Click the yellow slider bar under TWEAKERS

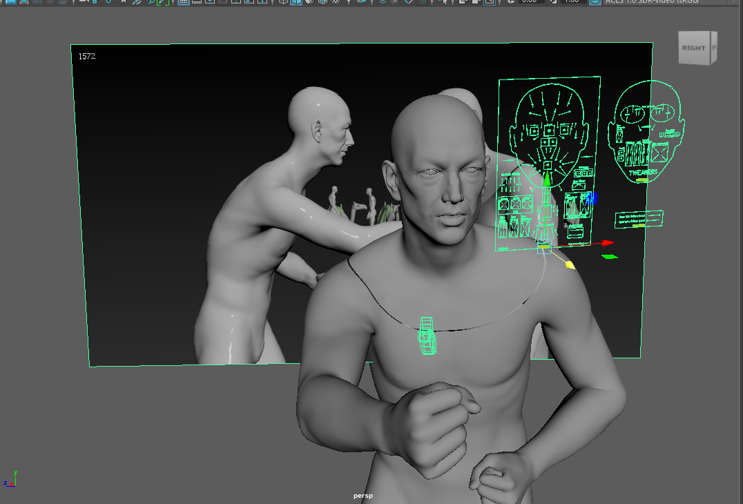pos(642,180)
